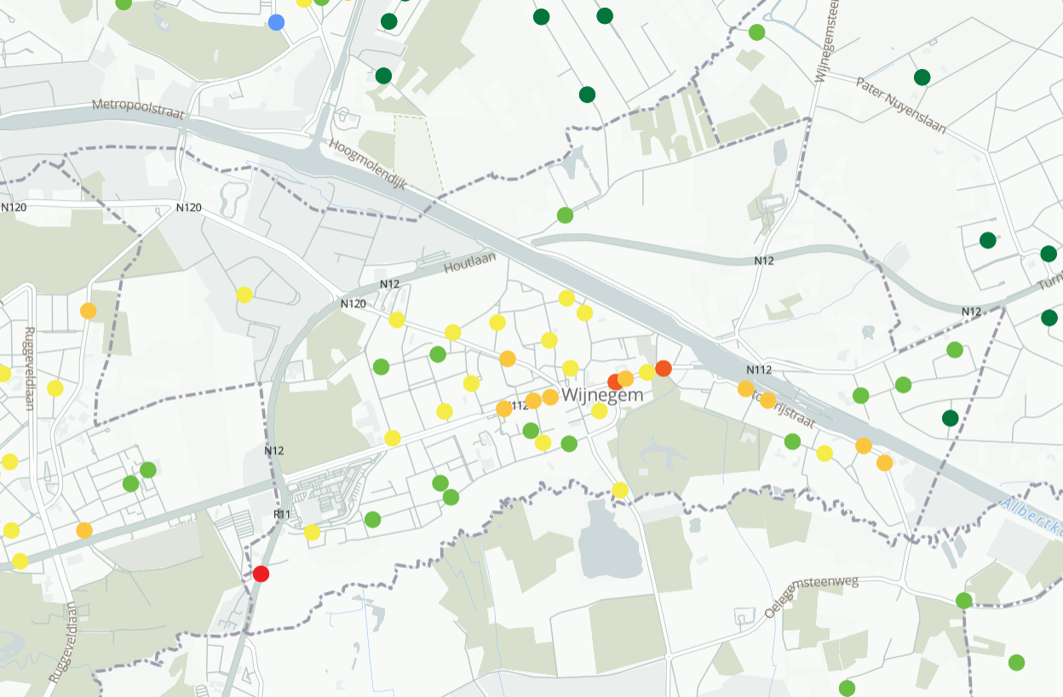1063x697 pixels.
Task: Click green dot lying on the southeast dashed boundary
Action: click(964, 601)
